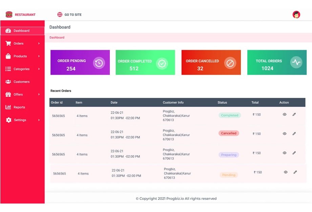Image resolution: width=312 pixels, height=212 pixels.
Task: Expand the Settings menu chevron
Action: coord(39,120)
